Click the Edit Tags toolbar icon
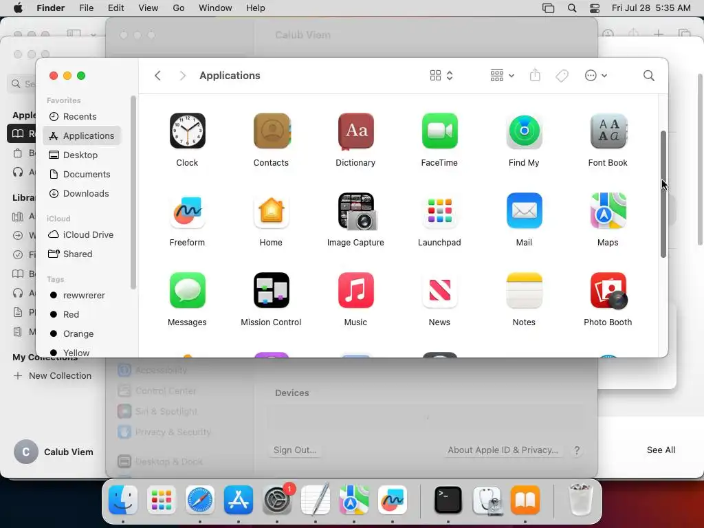The height and width of the screenshot is (528, 704). coord(562,76)
